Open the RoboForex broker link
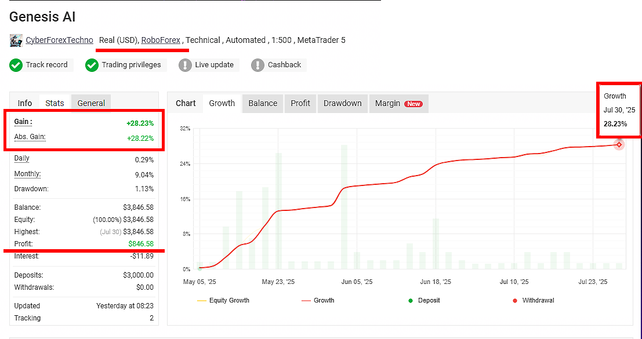Image resolution: width=642 pixels, height=339 pixels. pyautogui.click(x=161, y=40)
